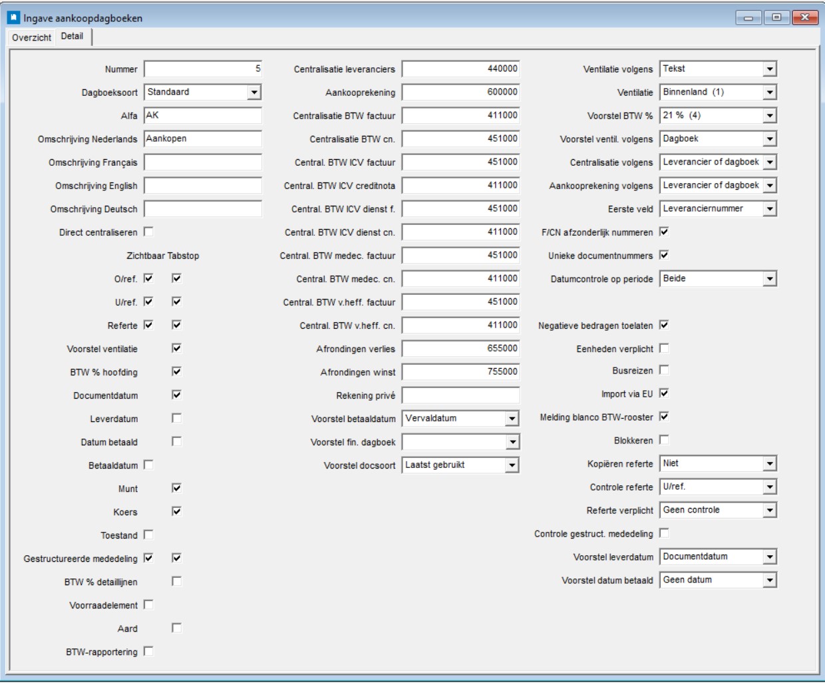Uncheck Negatieve bedragen toelaten
The height and width of the screenshot is (683, 825).
664,325
